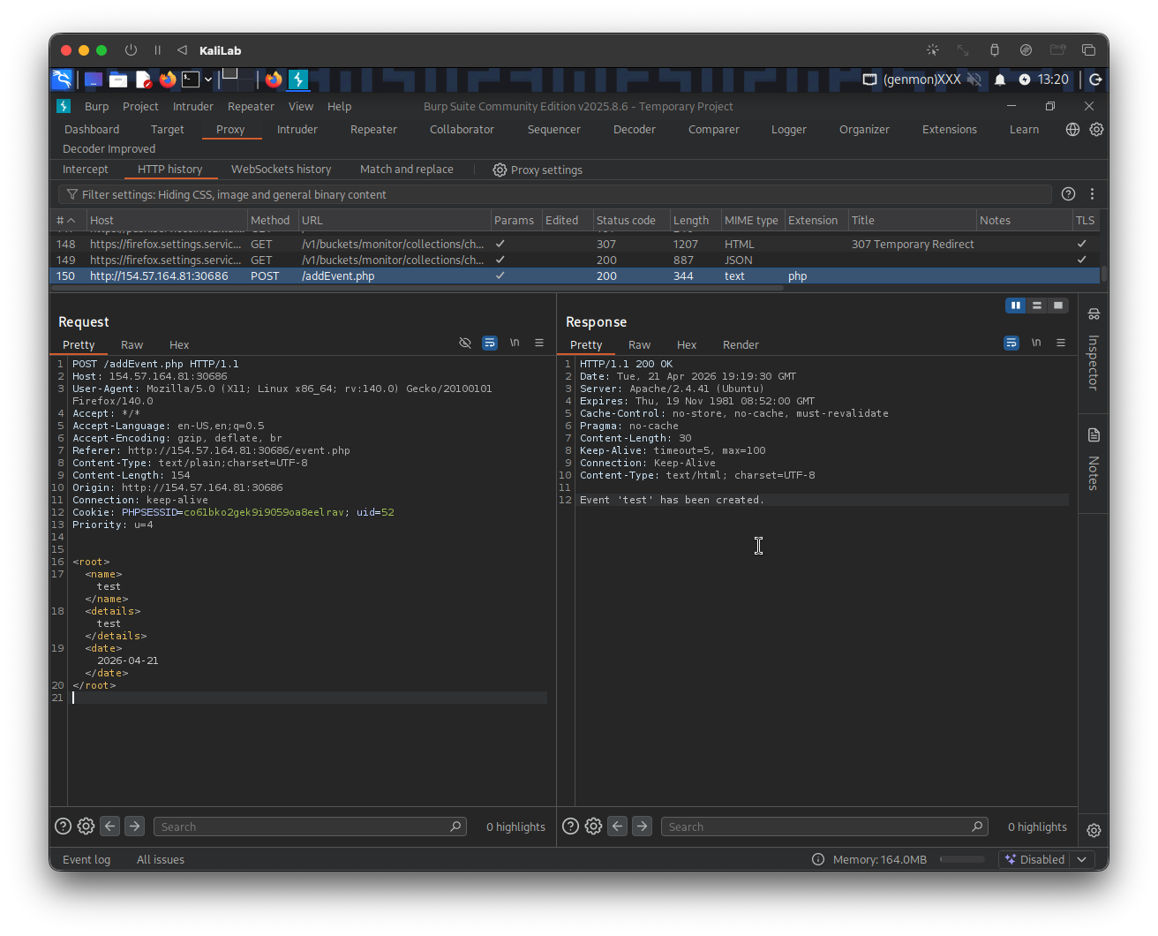Switch the Request view to Hex
Image resolution: width=1158 pixels, height=936 pixels.
click(179, 345)
